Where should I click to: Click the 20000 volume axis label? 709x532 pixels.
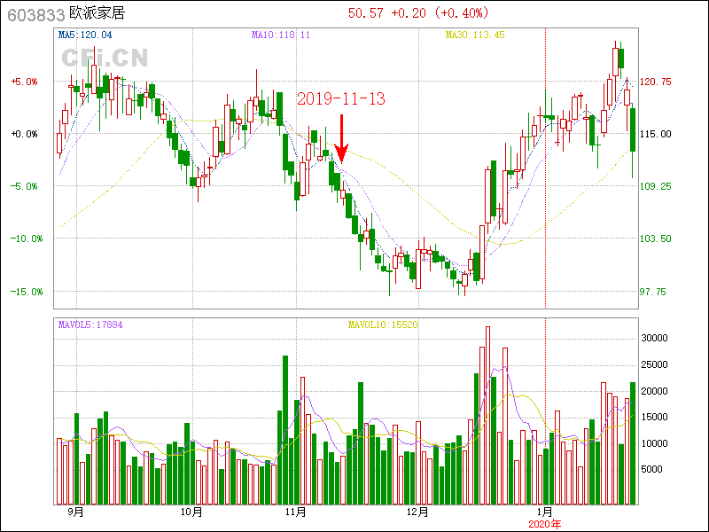tap(654, 391)
